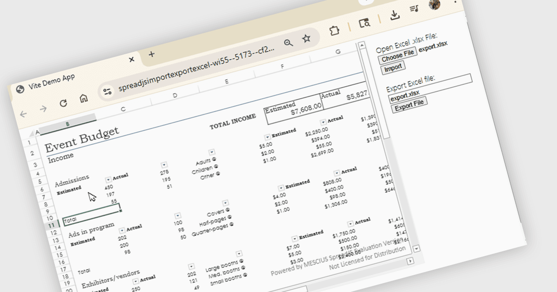This screenshot has height=292, width=557.
Task: Open filter dropdown beside Actual above $1,750.00
Action: click(350, 224)
